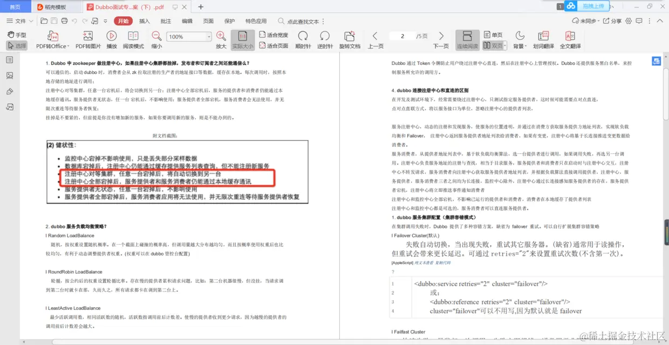Click the PDF转Office dropdown arrow
The image size is (669, 345).
[69, 46]
